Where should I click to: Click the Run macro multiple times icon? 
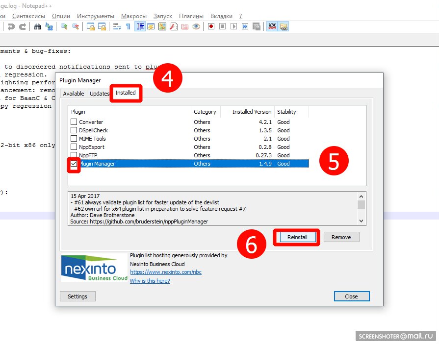click(x=245, y=26)
